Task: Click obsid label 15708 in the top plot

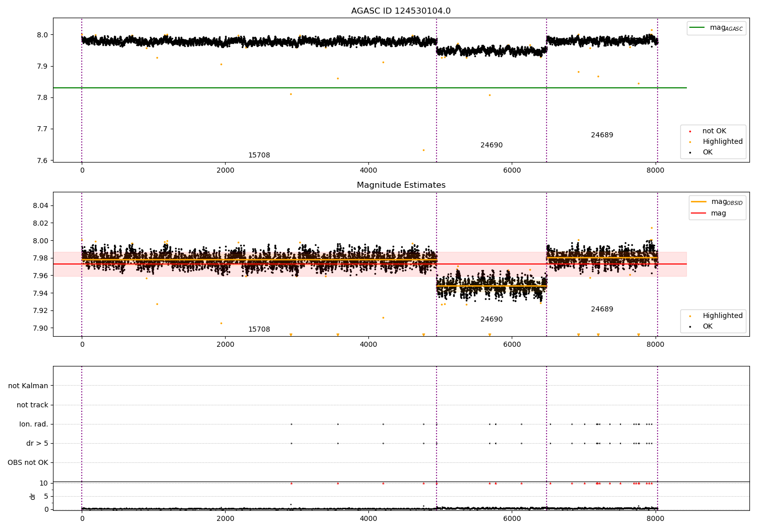Action: click(x=259, y=155)
